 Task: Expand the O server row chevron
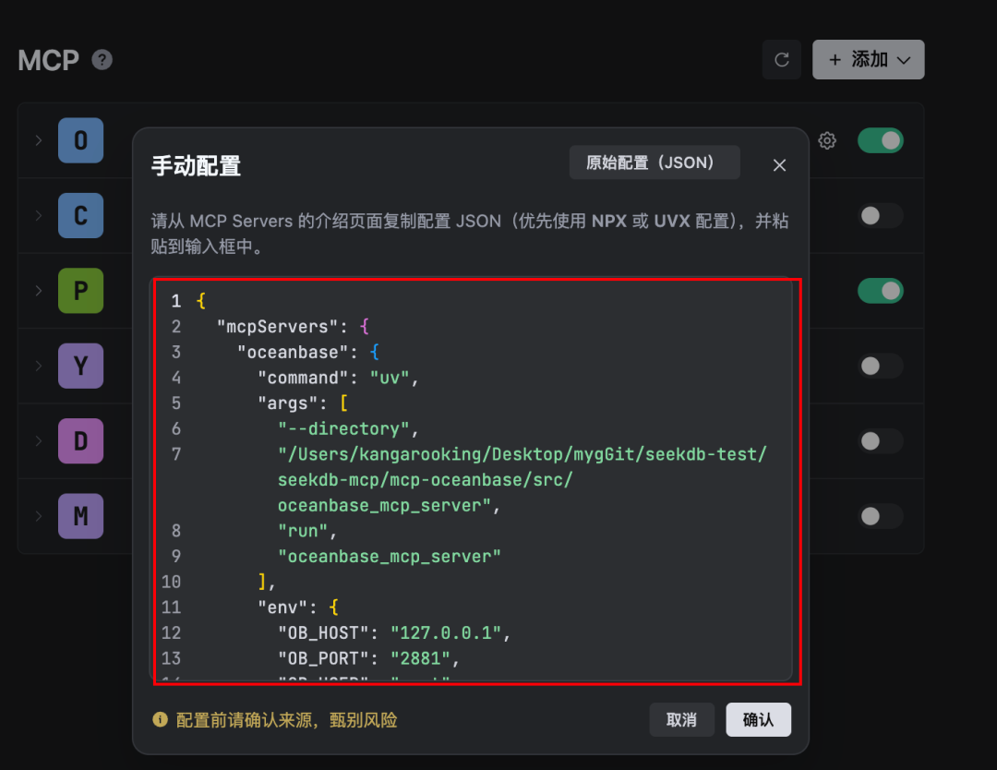click(x=39, y=140)
